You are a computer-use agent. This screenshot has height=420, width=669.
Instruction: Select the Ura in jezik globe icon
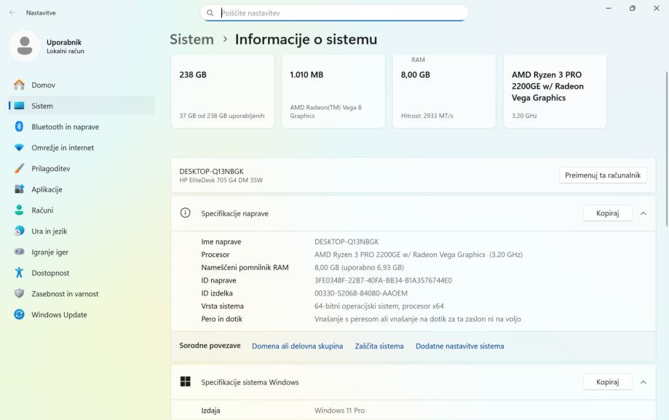[x=20, y=231]
